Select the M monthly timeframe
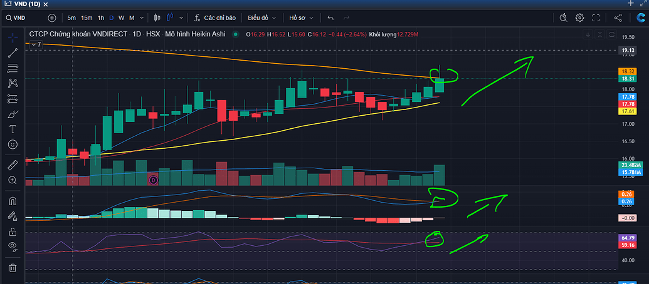 [x=132, y=18]
